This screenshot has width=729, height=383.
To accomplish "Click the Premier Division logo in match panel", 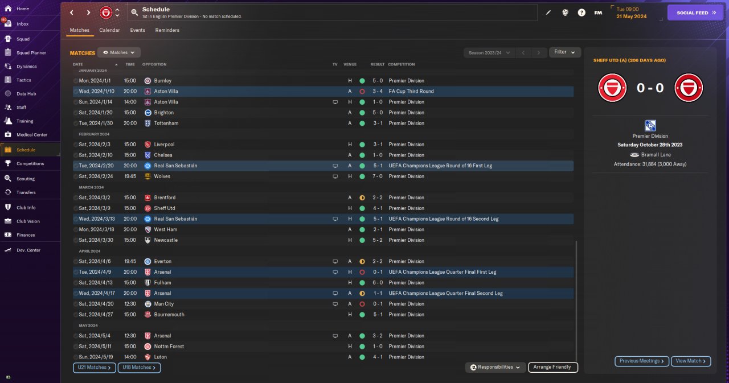I will click(650, 126).
